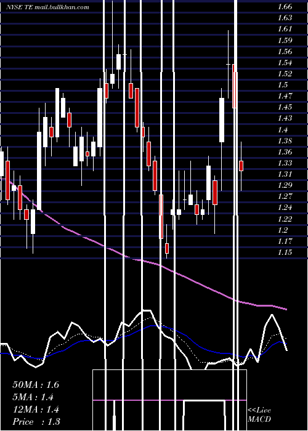Image resolution: width=308 pixels, height=431 pixels.
Task: Click the 1.2 price axis label
Action: [283, 230]
